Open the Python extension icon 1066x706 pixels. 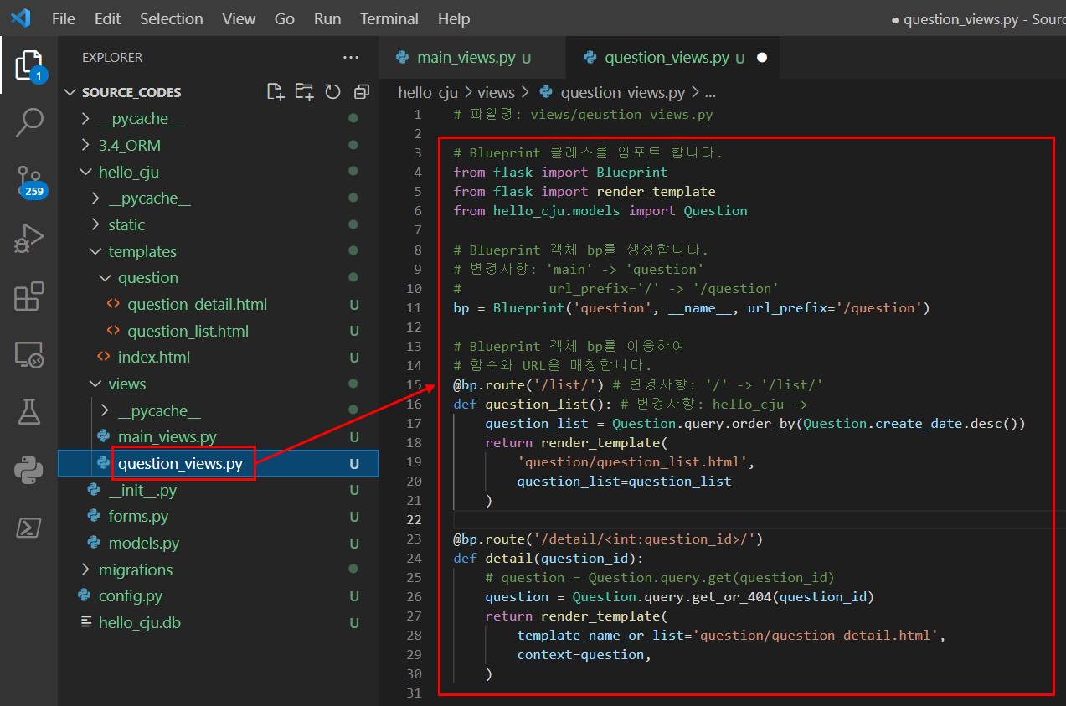point(28,470)
